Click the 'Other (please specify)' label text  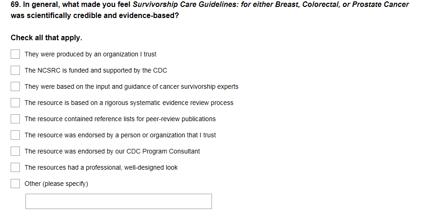tap(56, 184)
